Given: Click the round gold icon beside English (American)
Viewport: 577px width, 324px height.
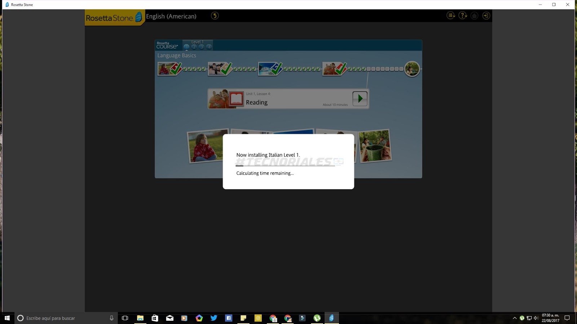Looking at the screenshot, I should point(215,15).
